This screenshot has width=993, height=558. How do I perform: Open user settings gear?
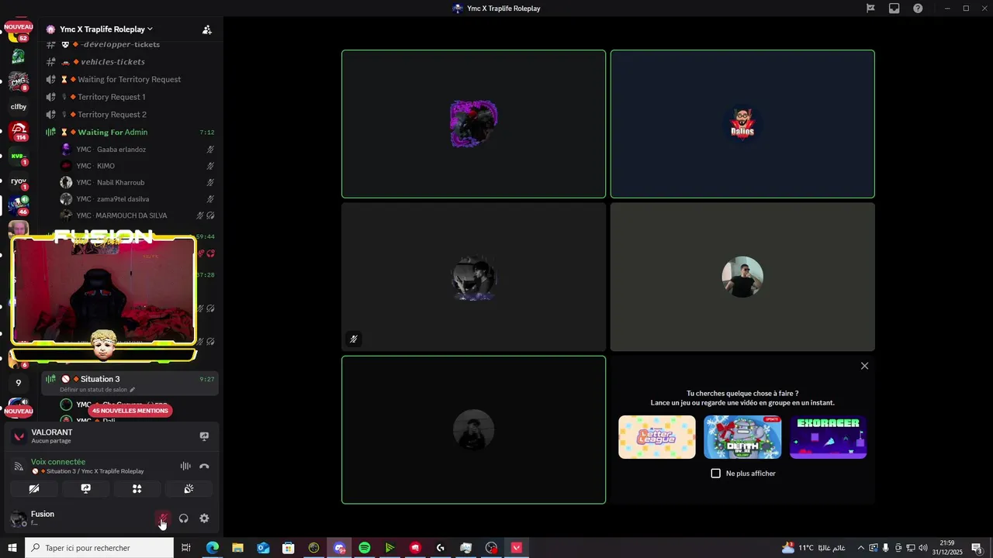coord(204,518)
